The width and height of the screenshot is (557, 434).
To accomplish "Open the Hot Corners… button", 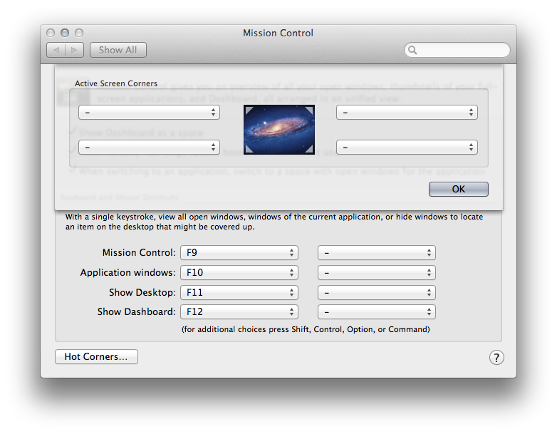I will click(96, 356).
